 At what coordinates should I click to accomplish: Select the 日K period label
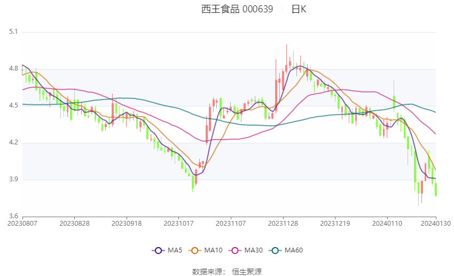point(299,9)
